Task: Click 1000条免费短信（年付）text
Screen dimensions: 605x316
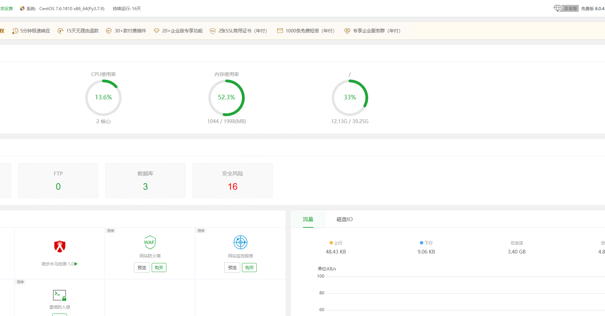Action: (310, 31)
